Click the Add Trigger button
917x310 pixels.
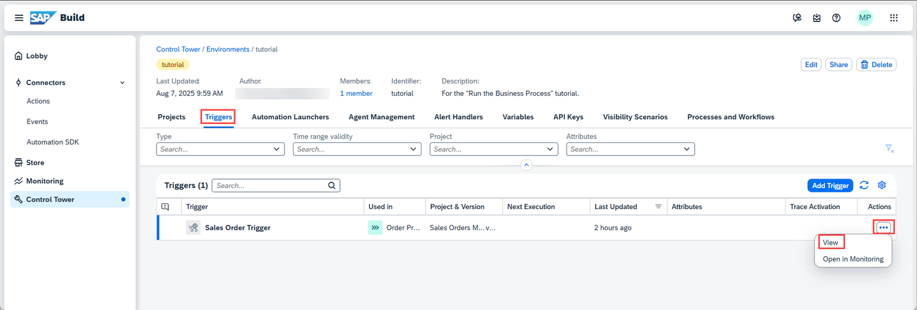pyautogui.click(x=831, y=185)
